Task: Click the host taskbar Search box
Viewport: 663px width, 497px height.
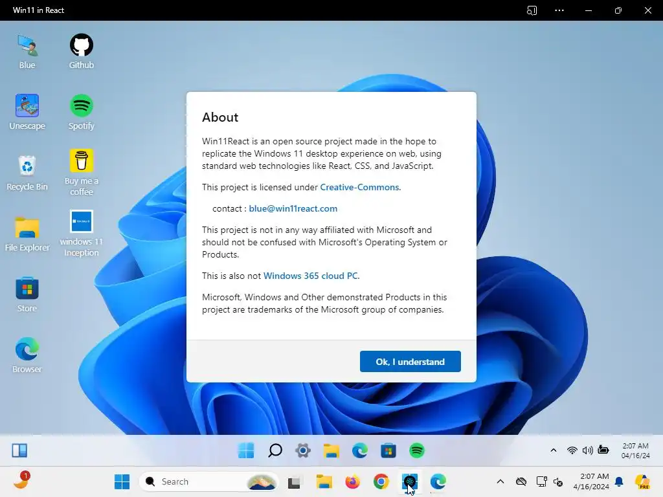Action: point(209,481)
